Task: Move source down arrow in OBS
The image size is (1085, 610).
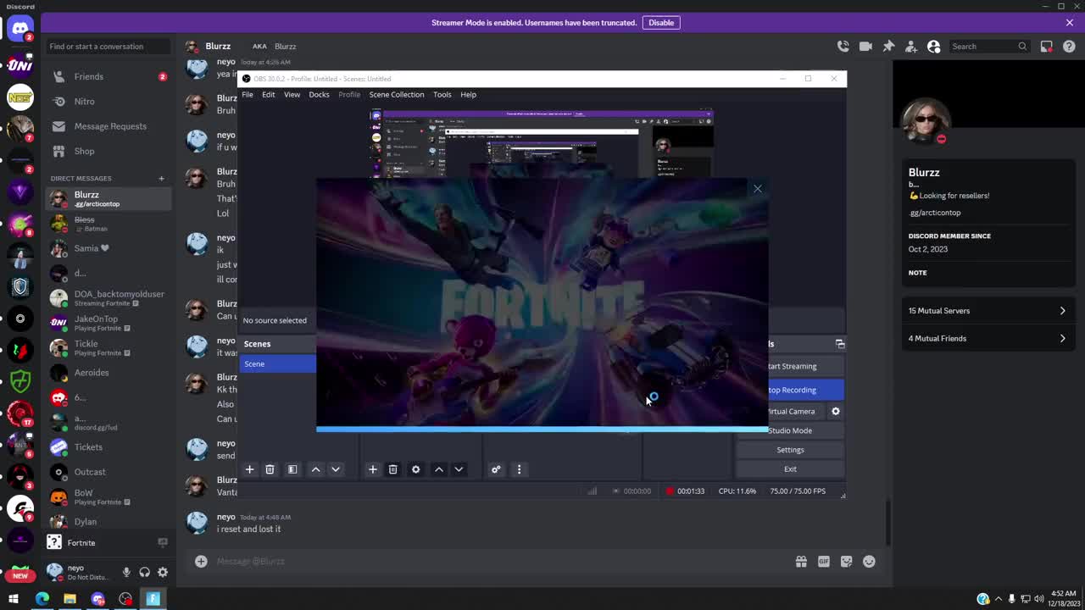Action: pyautogui.click(x=459, y=469)
